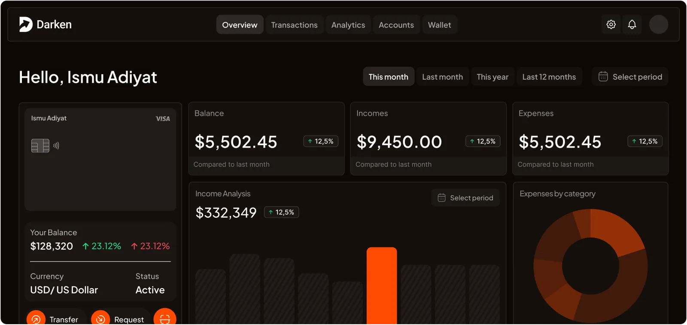Switch to the Last 12 months filter
Viewport: 687px width, 325px height.
(549, 77)
